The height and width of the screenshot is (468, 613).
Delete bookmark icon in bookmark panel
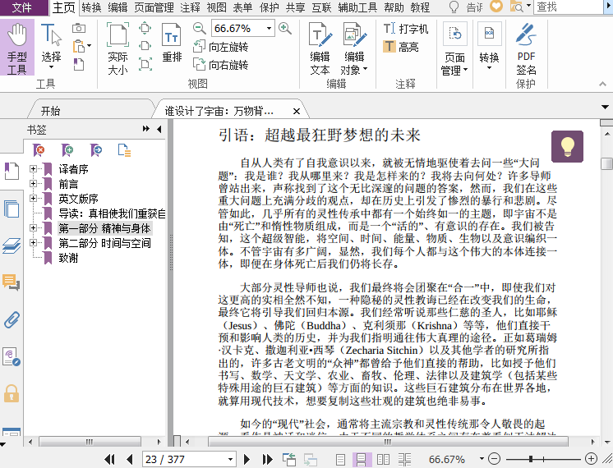pyautogui.click(x=39, y=150)
